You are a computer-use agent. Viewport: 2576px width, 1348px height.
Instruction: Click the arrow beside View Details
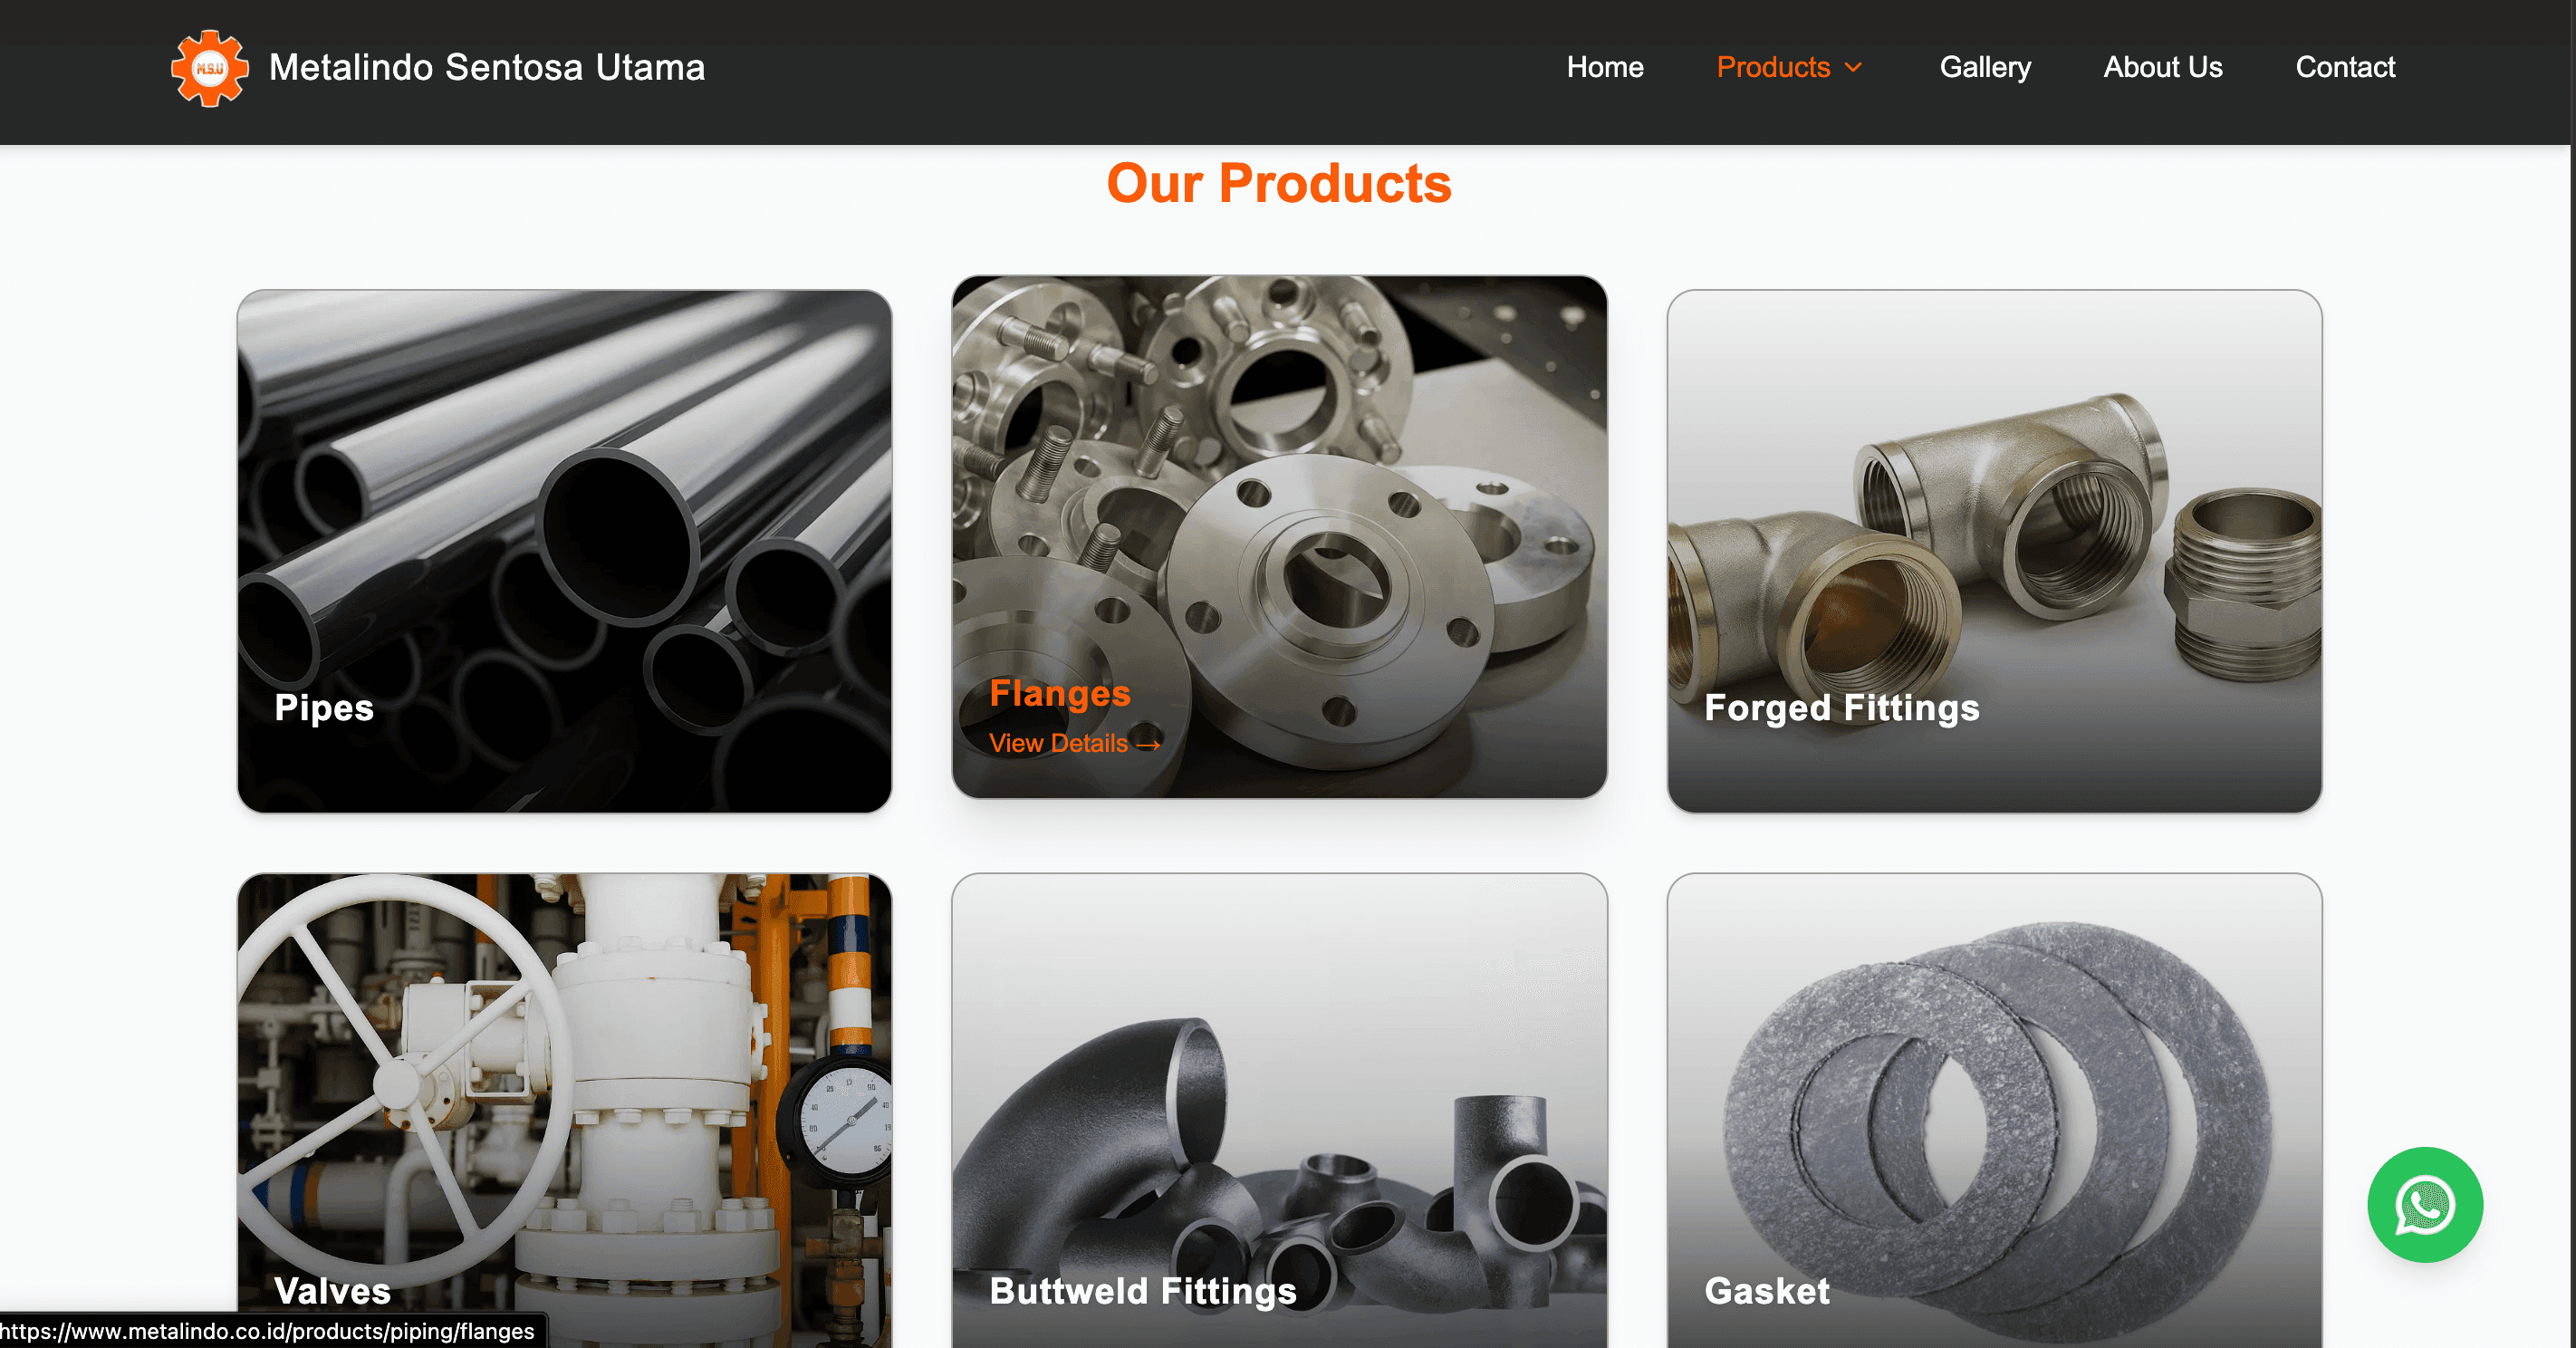click(1148, 744)
